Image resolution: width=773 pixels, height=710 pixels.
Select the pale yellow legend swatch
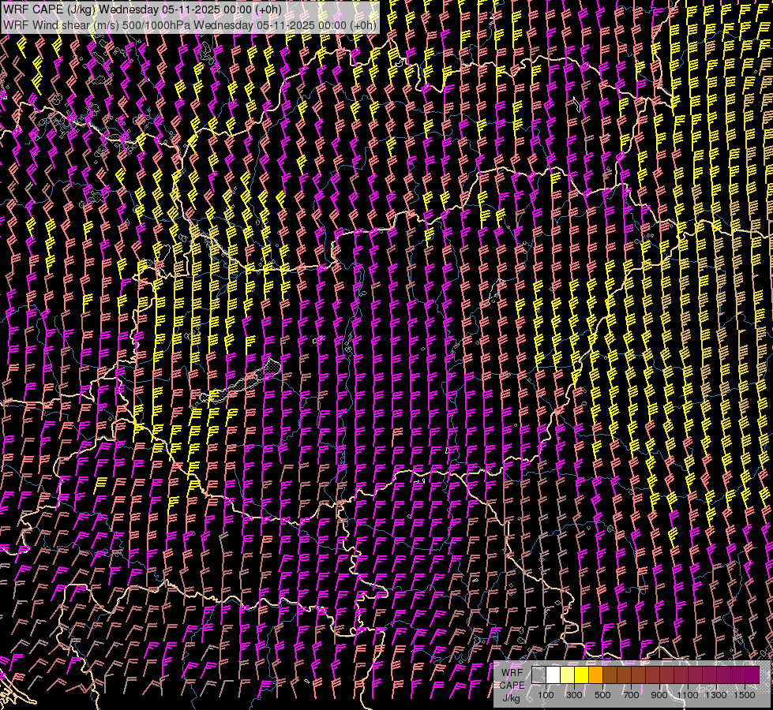coord(567,675)
